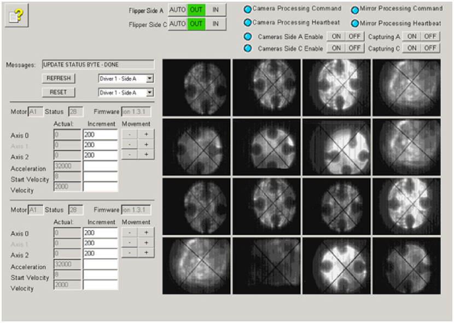The image size is (454, 323).
Task: Click the help question mark icon
Action: 16,16
